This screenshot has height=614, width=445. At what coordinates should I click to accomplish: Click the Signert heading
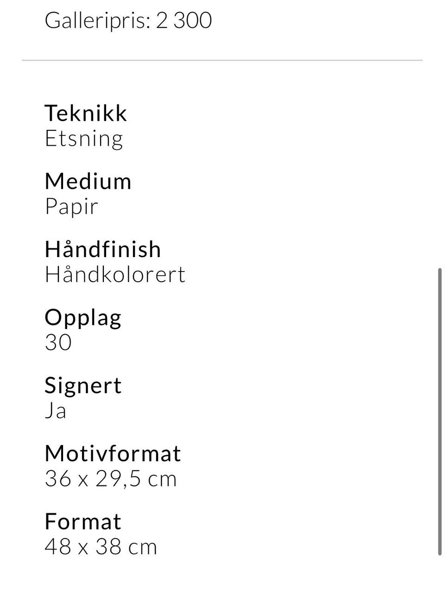click(x=83, y=385)
